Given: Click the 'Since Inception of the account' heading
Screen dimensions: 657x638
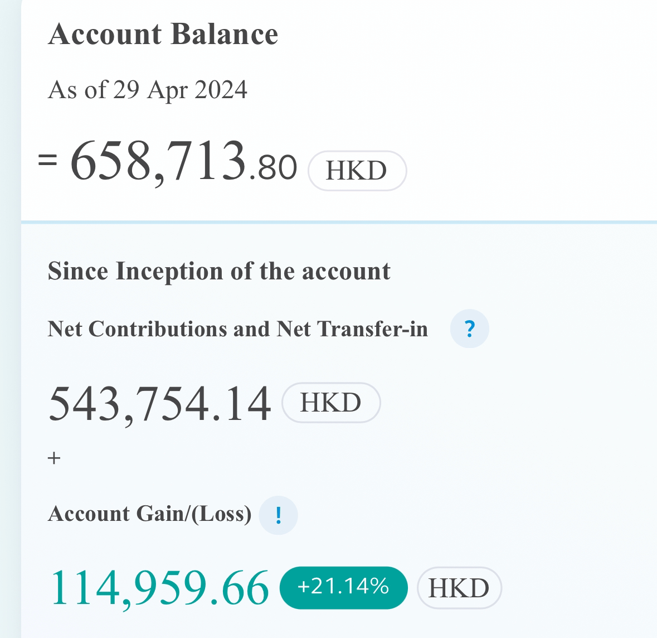Looking at the screenshot, I should (219, 271).
